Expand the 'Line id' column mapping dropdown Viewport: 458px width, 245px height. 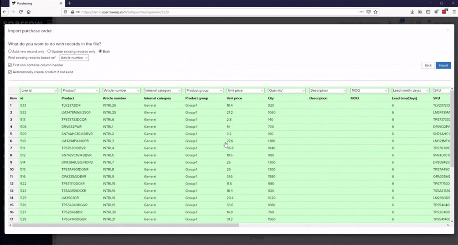pyautogui.click(x=39, y=91)
